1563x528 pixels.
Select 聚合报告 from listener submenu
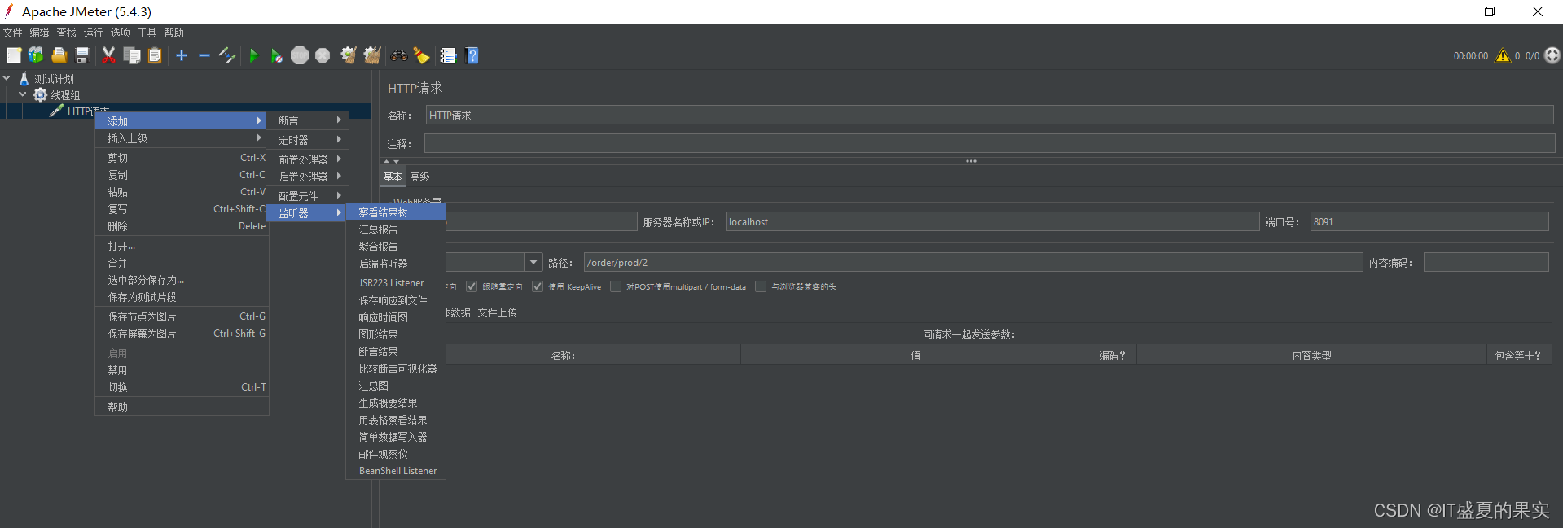(396, 247)
